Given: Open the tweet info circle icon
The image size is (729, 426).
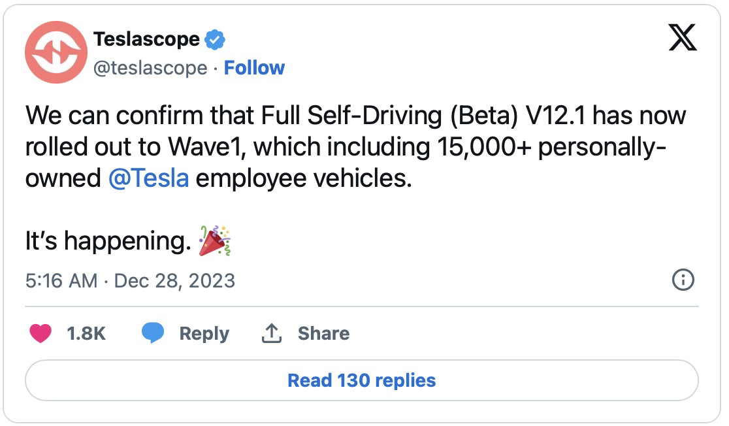Looking at the screenshot, I should [x=683, y=280].
